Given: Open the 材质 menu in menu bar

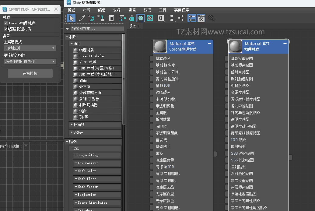Looking at the screenshot, I should pyautogui.click(x=86, y=10).
